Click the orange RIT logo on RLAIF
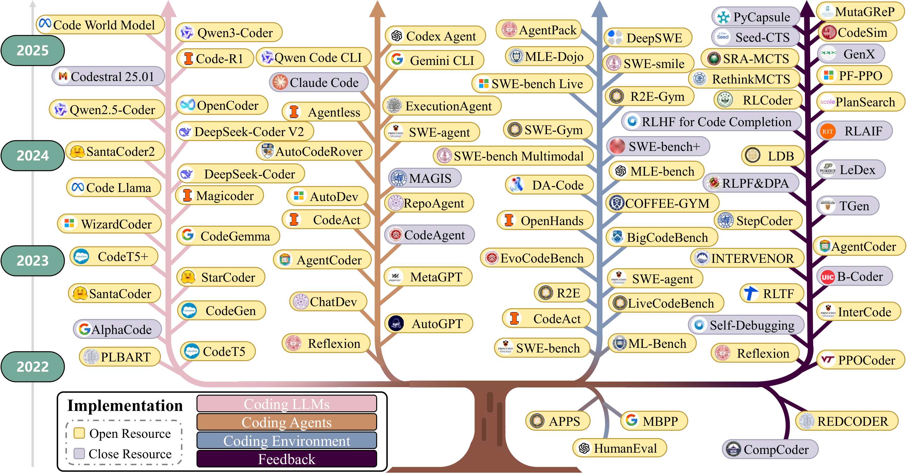This screenshot has height=474, width=907. point(827,131)
